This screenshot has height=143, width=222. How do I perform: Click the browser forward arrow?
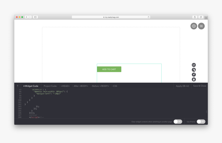30,17
